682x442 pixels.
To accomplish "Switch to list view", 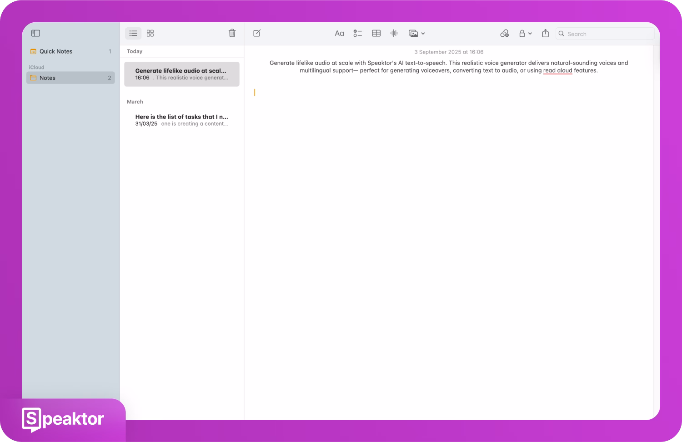I will click(133, 33).
